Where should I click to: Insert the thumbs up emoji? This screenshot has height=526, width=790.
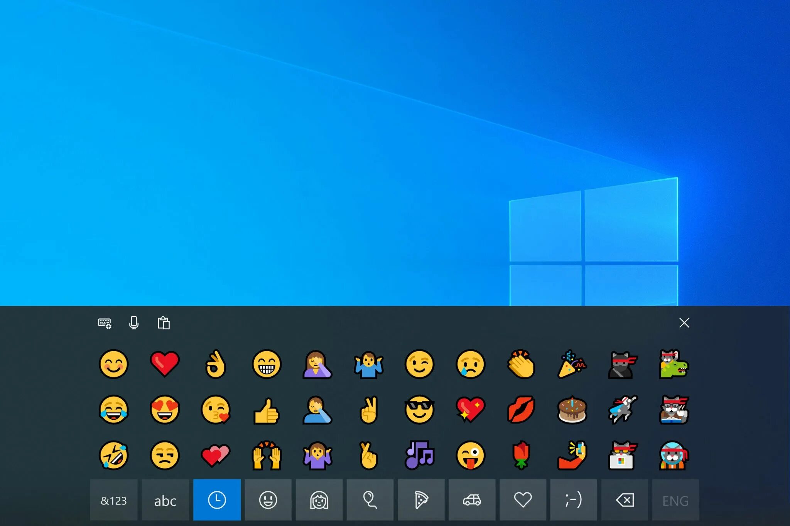(x=266, y=411)
